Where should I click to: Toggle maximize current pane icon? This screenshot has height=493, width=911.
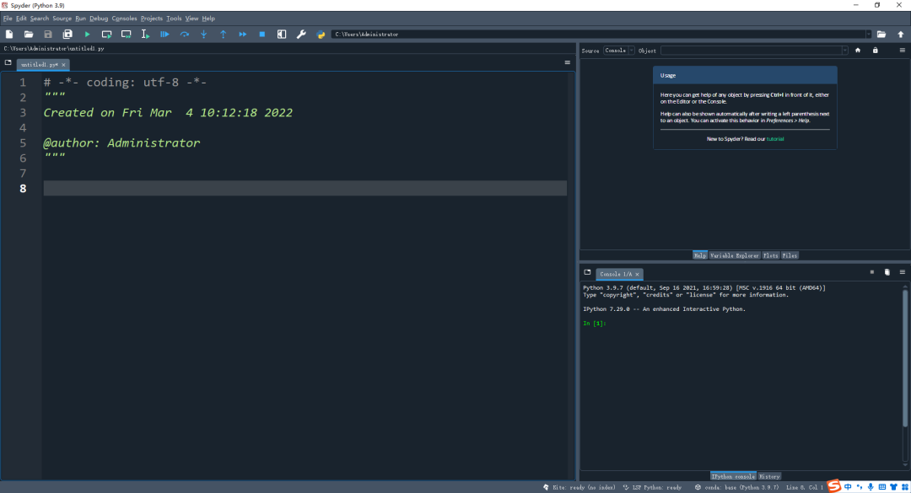282,35
